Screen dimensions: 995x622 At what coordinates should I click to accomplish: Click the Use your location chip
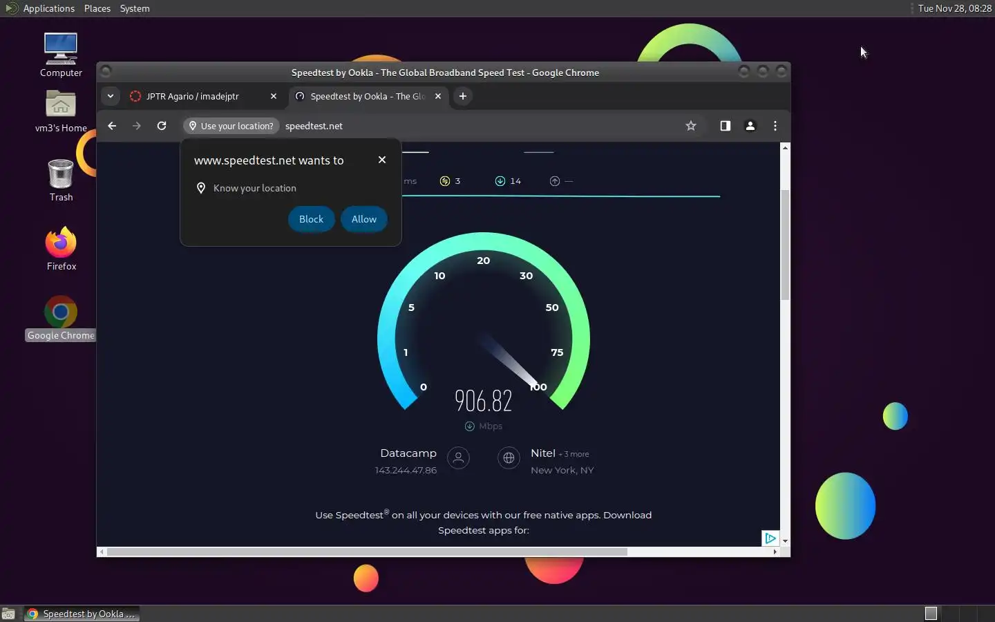pyautogui.click(x=231, y=126)
